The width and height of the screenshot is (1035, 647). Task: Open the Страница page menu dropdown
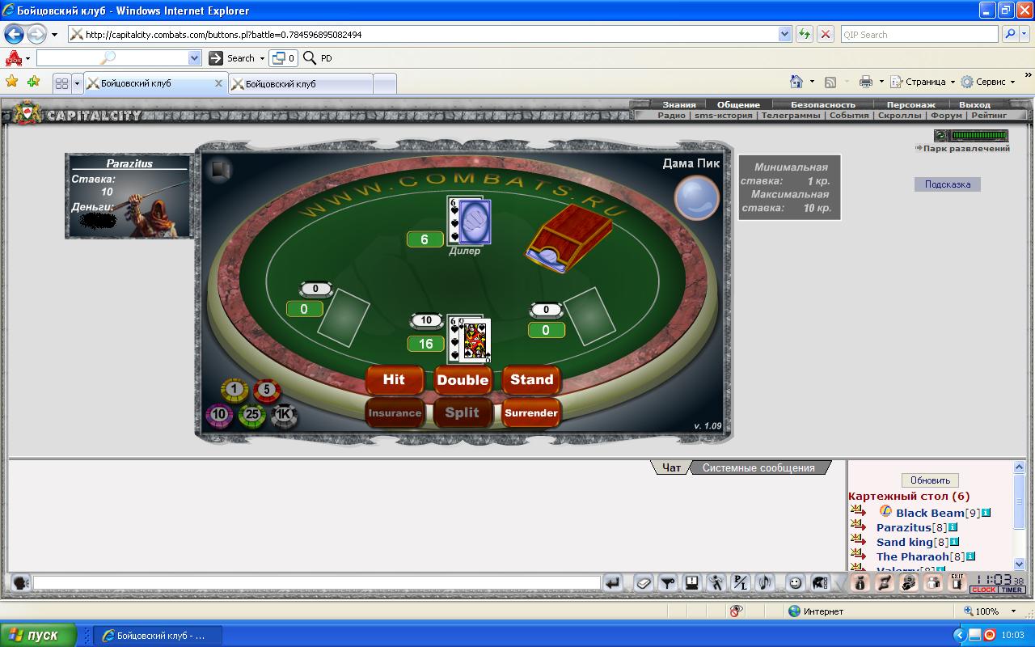click(922, 82)
